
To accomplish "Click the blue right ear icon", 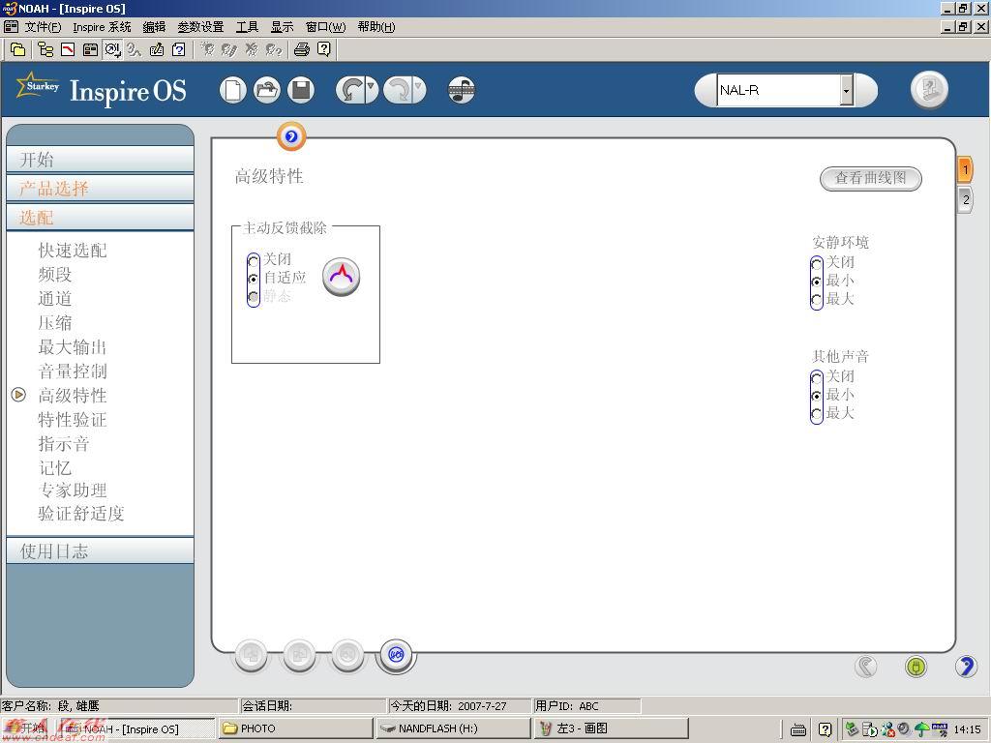I will pyautogui.click(x=966, y=666).
